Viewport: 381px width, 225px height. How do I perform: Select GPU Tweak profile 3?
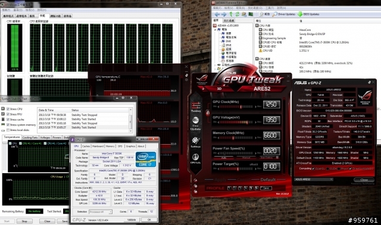click(240, 188)
